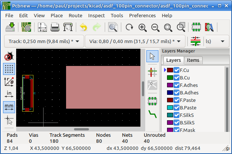Select the route tracks tool
The width and height of the screenshot is (232, 154).
click(x=152, y=114)
